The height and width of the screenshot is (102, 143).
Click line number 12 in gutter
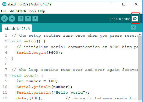coord(5,98)
